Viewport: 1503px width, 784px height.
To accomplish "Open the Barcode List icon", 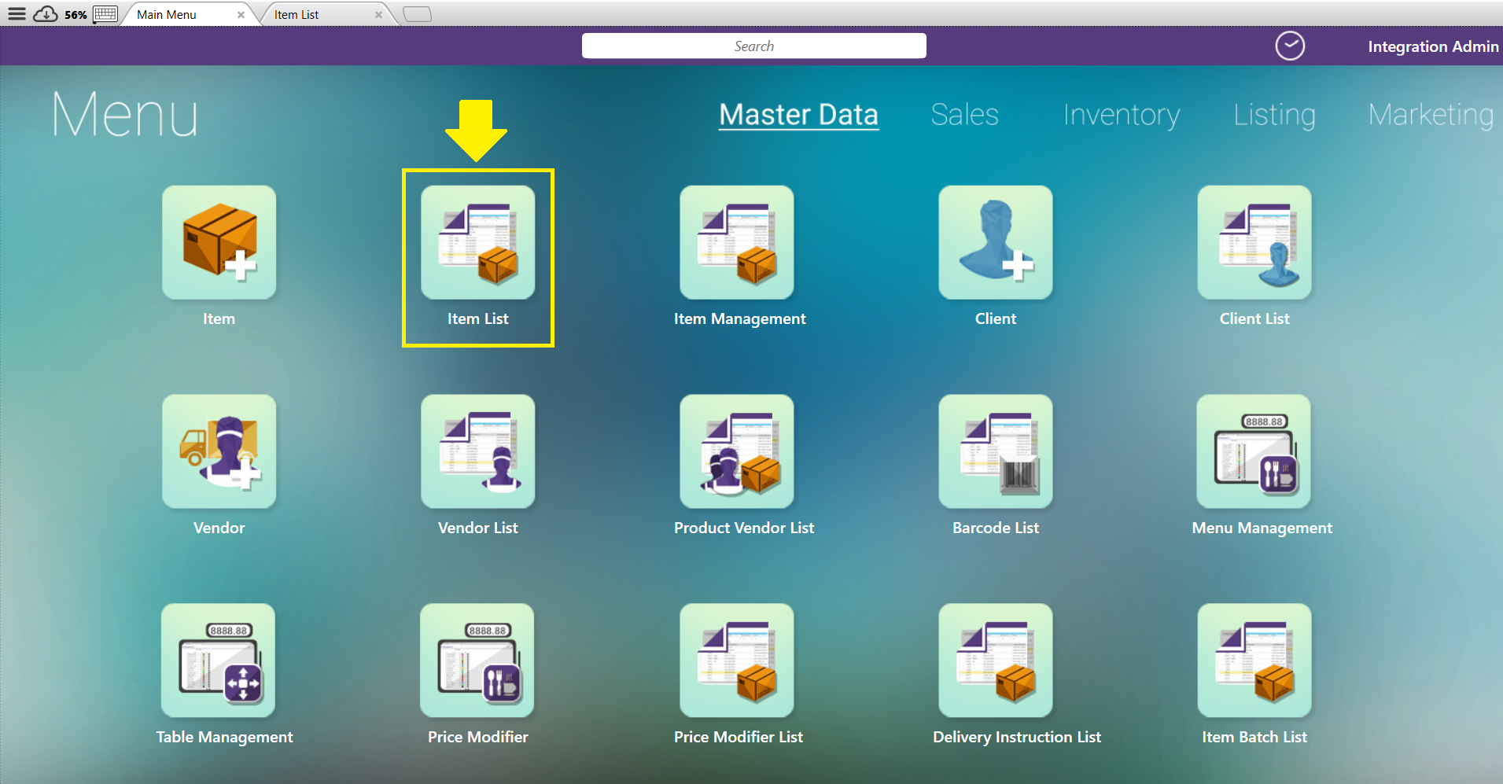I will pyautogui.click(x=995, y=451).
